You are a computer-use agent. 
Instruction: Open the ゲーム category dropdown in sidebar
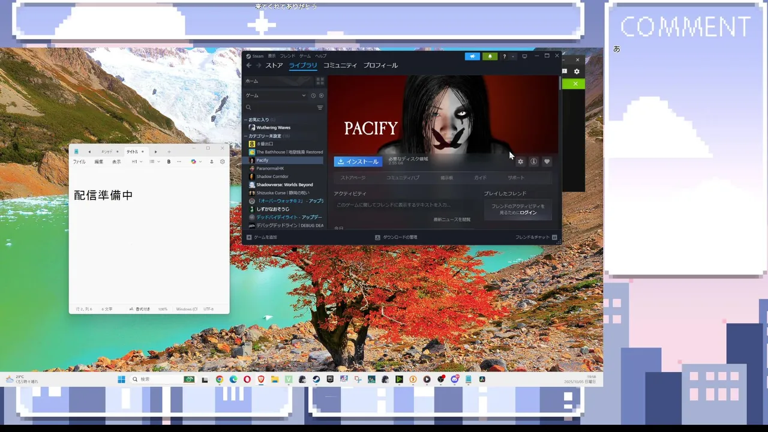276,95
